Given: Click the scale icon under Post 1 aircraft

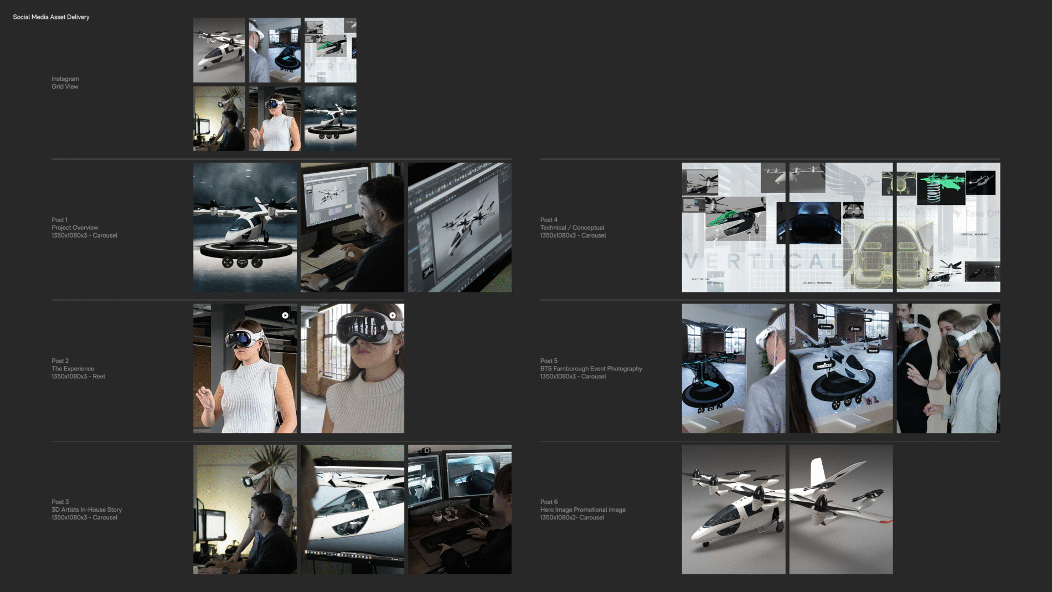Looking at the screenshot, I should 257,262.
